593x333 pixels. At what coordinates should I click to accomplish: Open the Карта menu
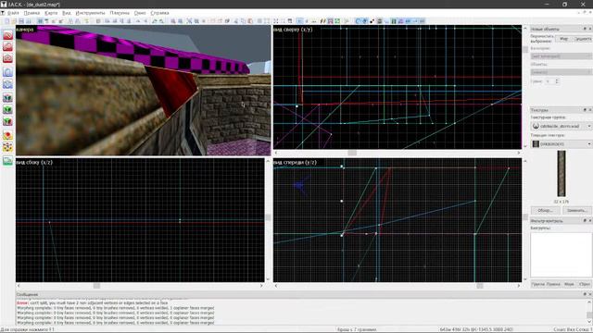[x=51, y=13]
